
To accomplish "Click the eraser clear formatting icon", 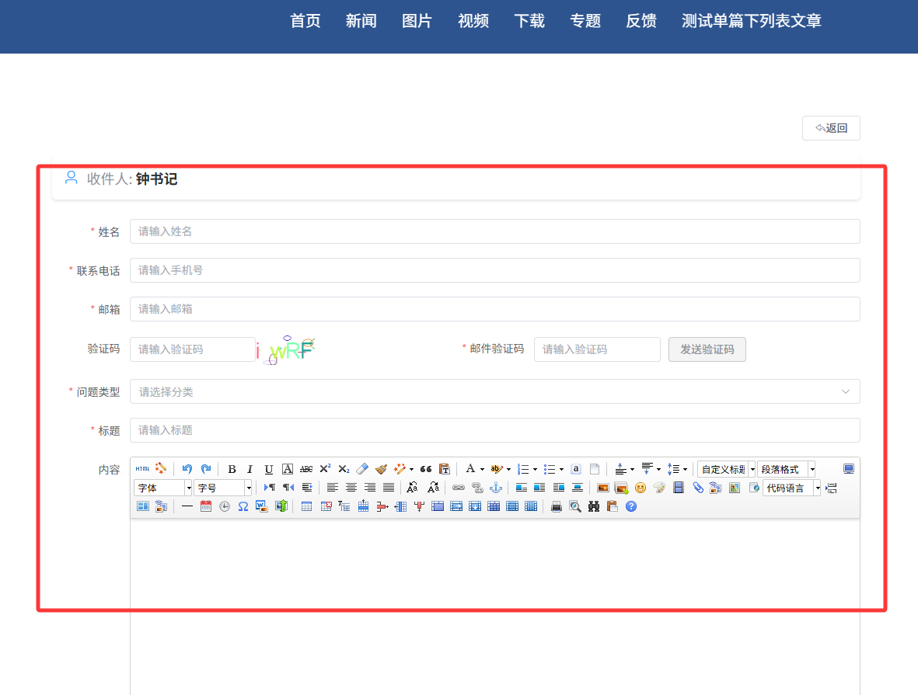I will [x=362, y=469].
